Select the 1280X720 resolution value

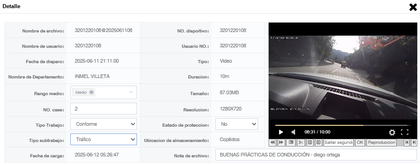[231, 109]
